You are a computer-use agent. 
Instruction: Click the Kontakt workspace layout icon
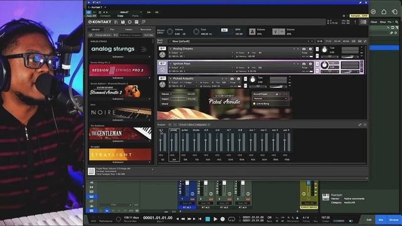coord(137,22)
